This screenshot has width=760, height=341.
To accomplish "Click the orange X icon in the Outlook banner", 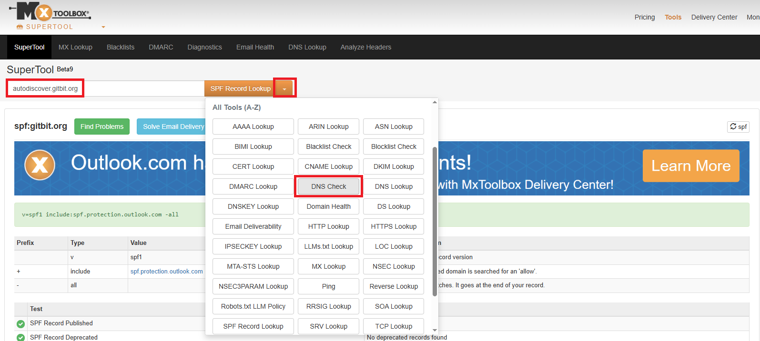I will (x=40, y=165).
